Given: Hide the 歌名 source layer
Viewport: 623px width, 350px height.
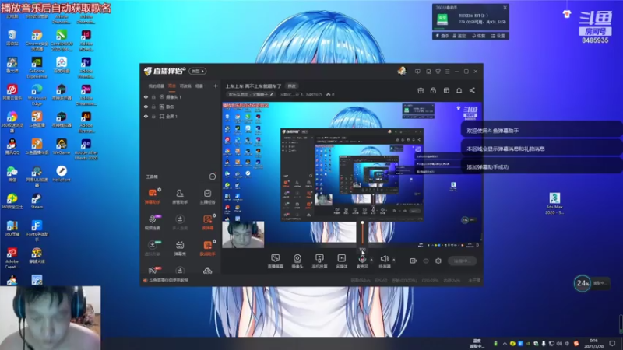Looking at the screenshot, I should click(146, 107).
